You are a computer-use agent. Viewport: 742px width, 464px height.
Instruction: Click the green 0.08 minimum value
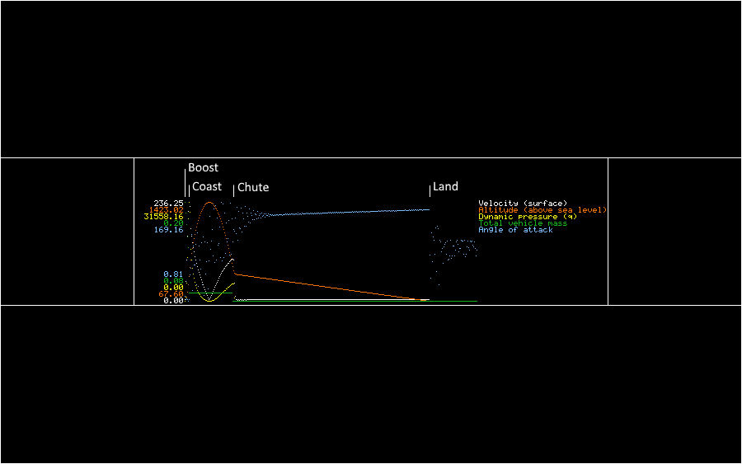tap(174, 281)
